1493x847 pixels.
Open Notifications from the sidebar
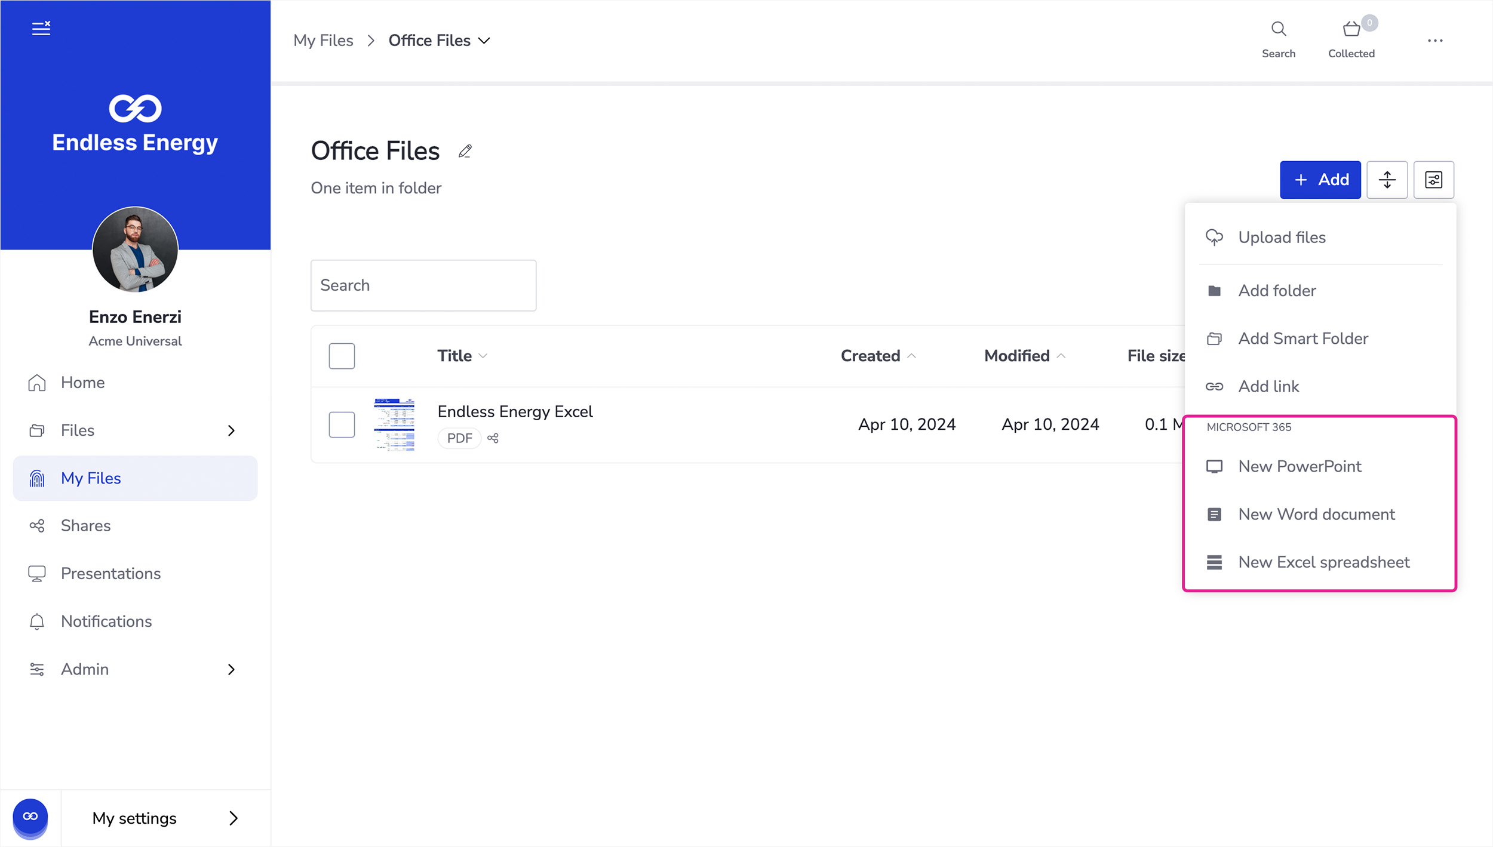(106, 621)
